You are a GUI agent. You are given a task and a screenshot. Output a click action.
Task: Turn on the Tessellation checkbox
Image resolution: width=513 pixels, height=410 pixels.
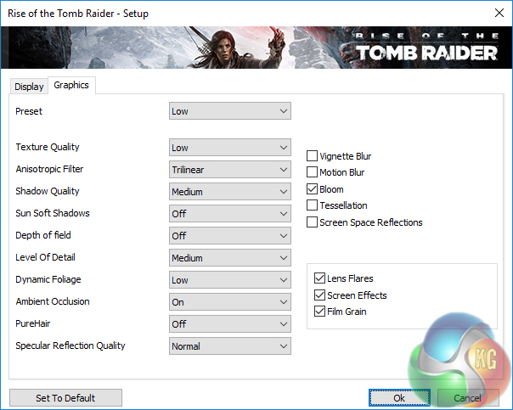pos(312,205)
